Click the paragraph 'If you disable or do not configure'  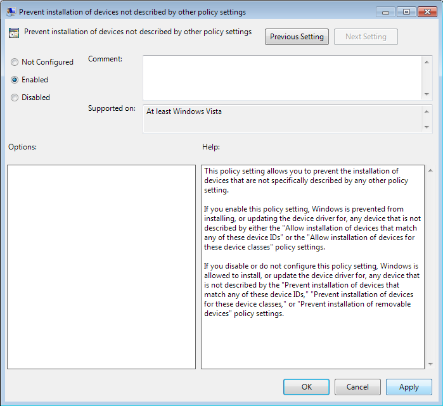[x=312, y=290]
